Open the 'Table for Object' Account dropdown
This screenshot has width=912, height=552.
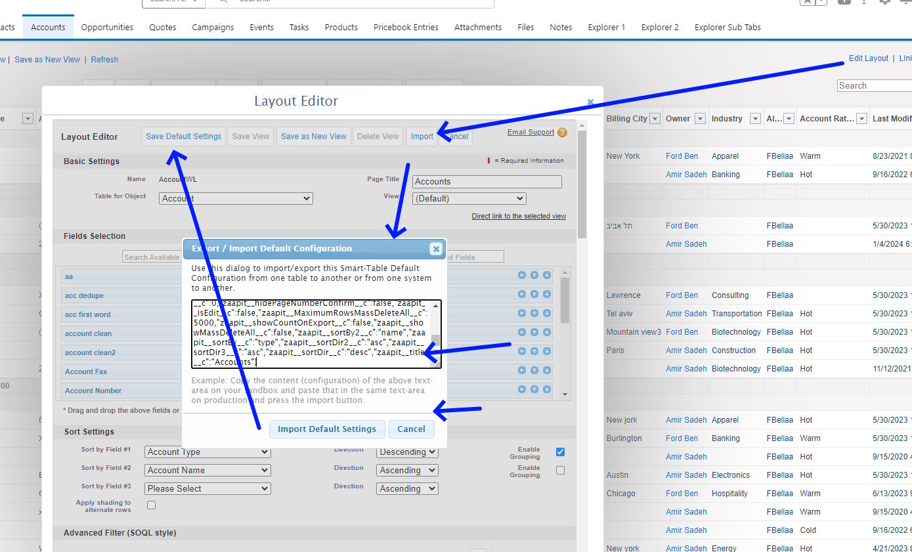[x=236, y=198]
